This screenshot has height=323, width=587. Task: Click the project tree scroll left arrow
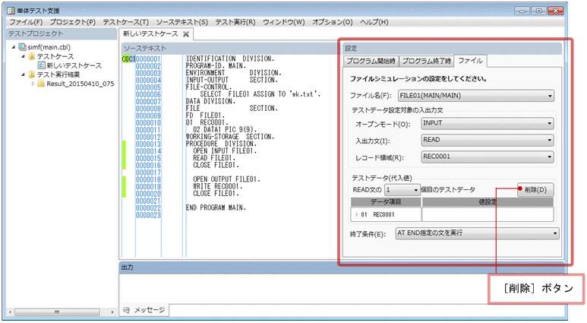(x=10, y=312)
